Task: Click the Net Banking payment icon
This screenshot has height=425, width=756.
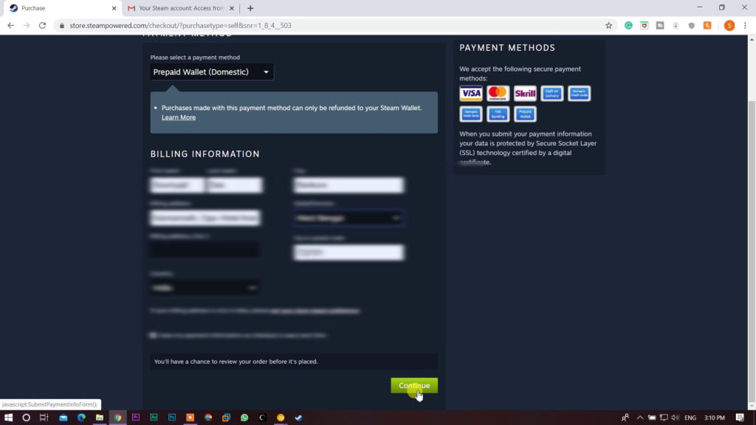Action: (x=498, y=114)
